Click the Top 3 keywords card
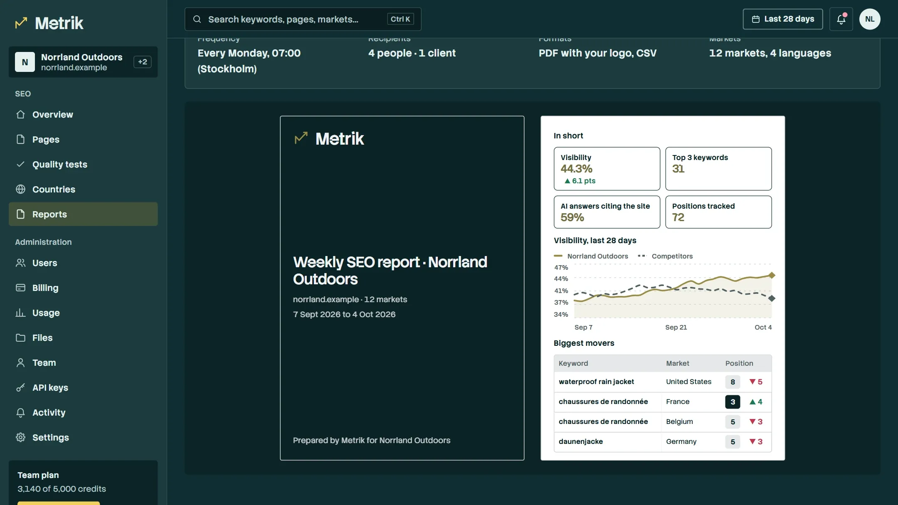Viewport: 898px width, 505px height. 718,169
